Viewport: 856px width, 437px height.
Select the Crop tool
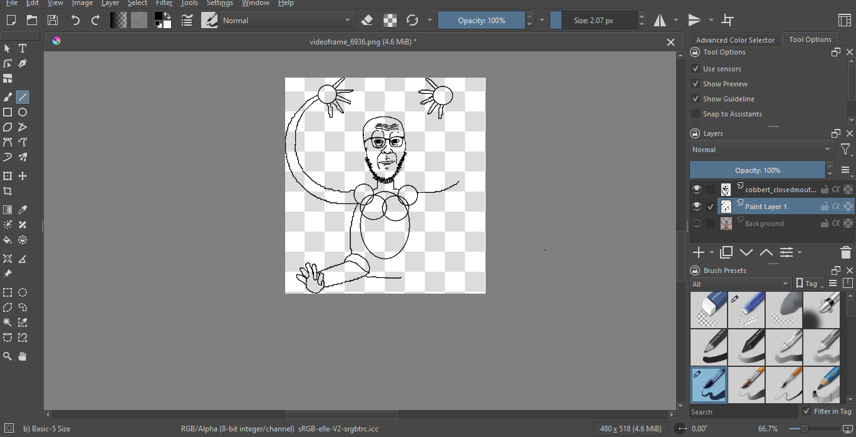tap(8, 191)
